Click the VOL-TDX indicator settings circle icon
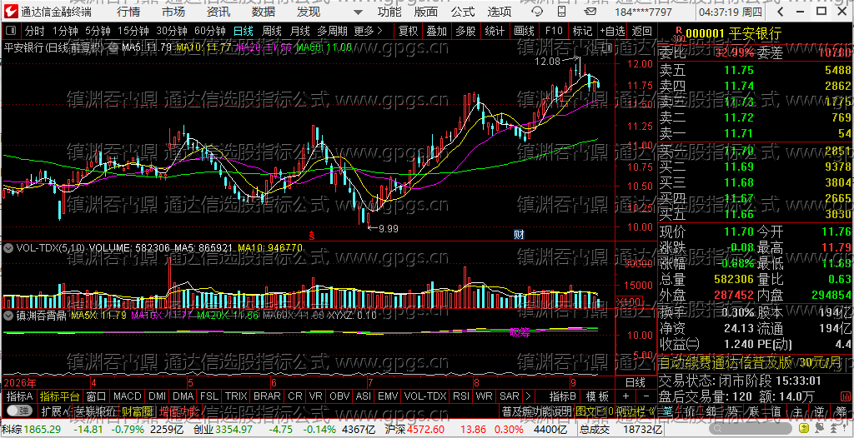The image size is (854, 438). (8, 248)
